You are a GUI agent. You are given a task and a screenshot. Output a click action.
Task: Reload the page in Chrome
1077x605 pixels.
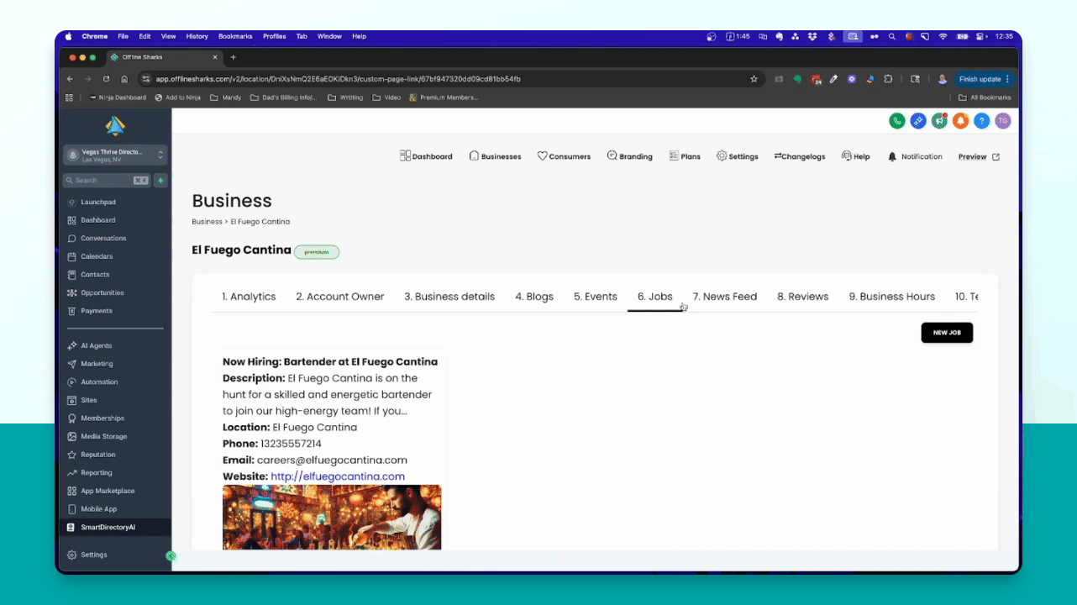click(x=106, y=79)
